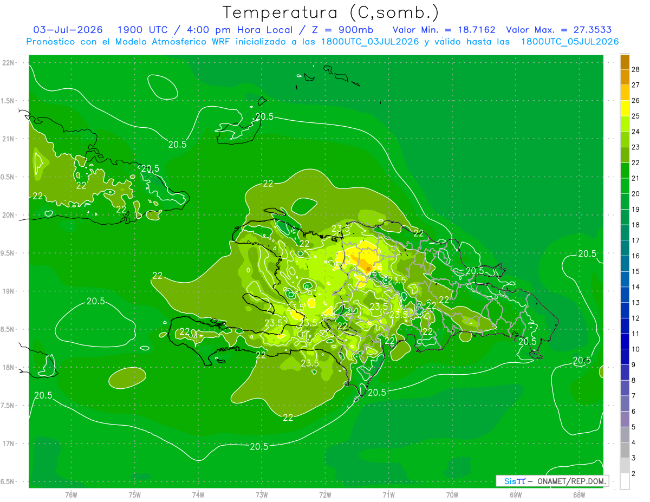Click the purple legend swatch between 6 and 7
This screenshot has width=650, height=502.
pyautogui.click(x=625, y=403)
